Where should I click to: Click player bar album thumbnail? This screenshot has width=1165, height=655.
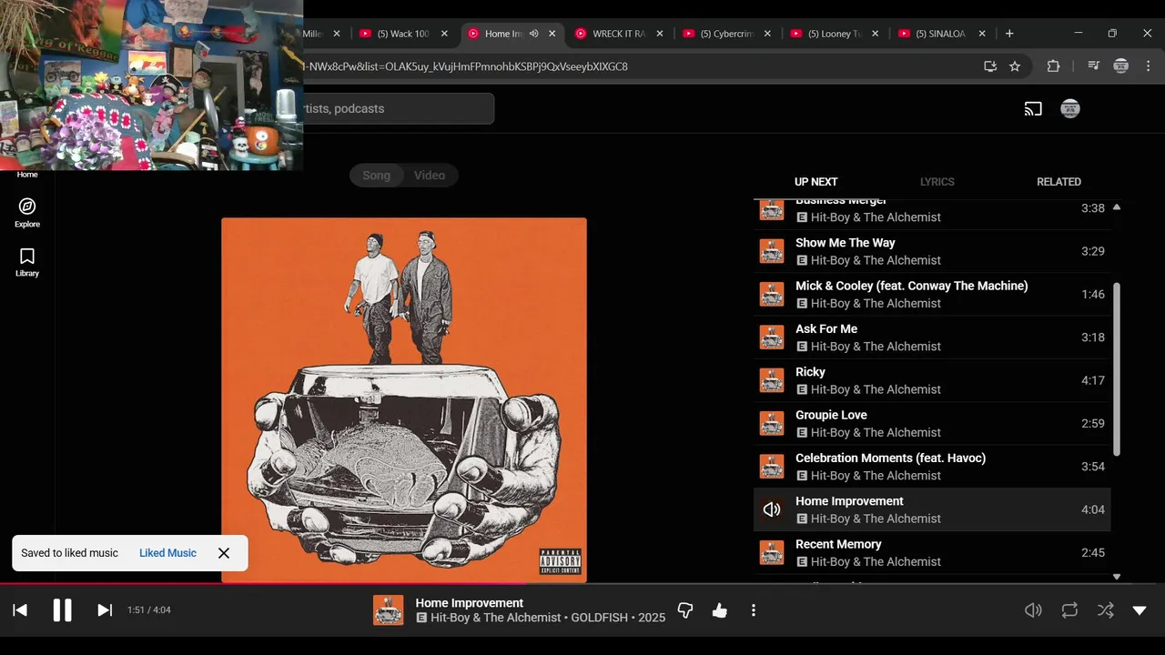389,610
